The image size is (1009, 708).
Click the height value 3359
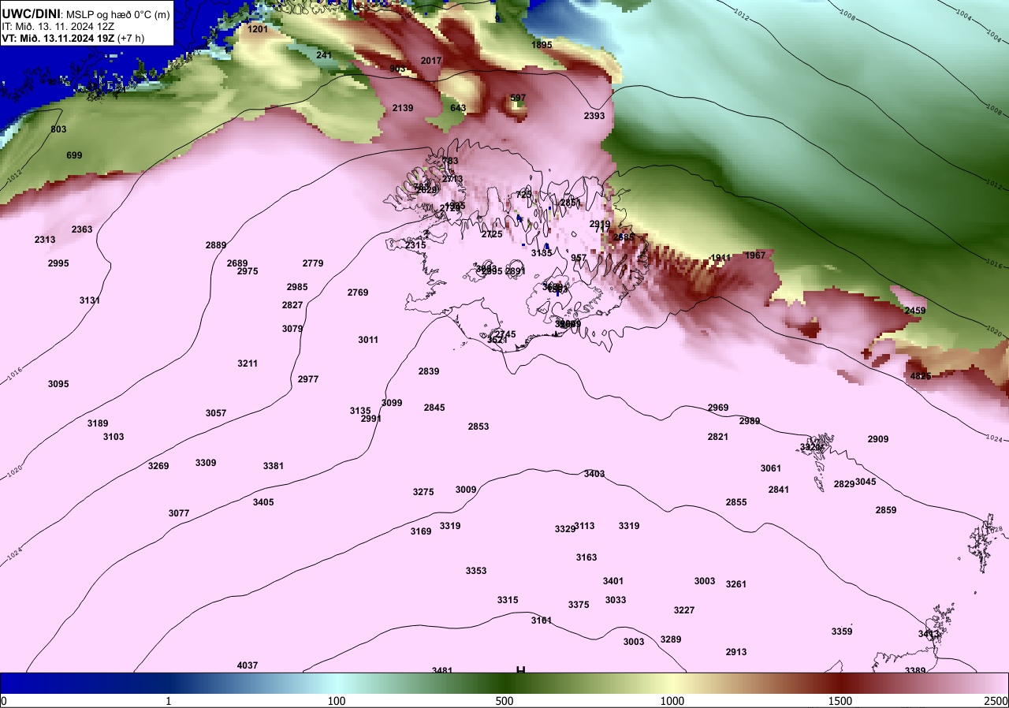(842, 632)
